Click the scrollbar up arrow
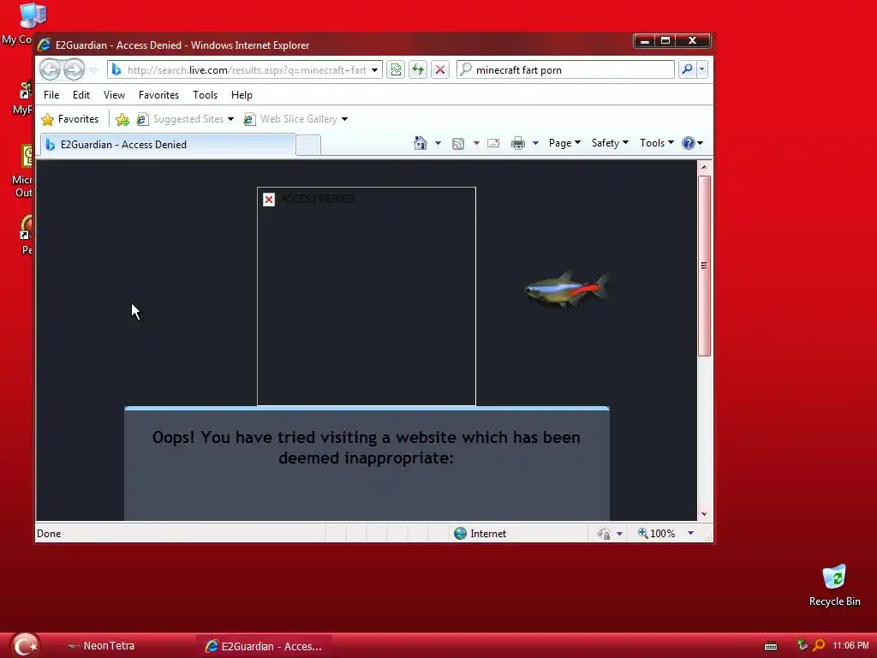Viewport: 877px width, 658px height. pyautogui.click(x=704, y=167)
